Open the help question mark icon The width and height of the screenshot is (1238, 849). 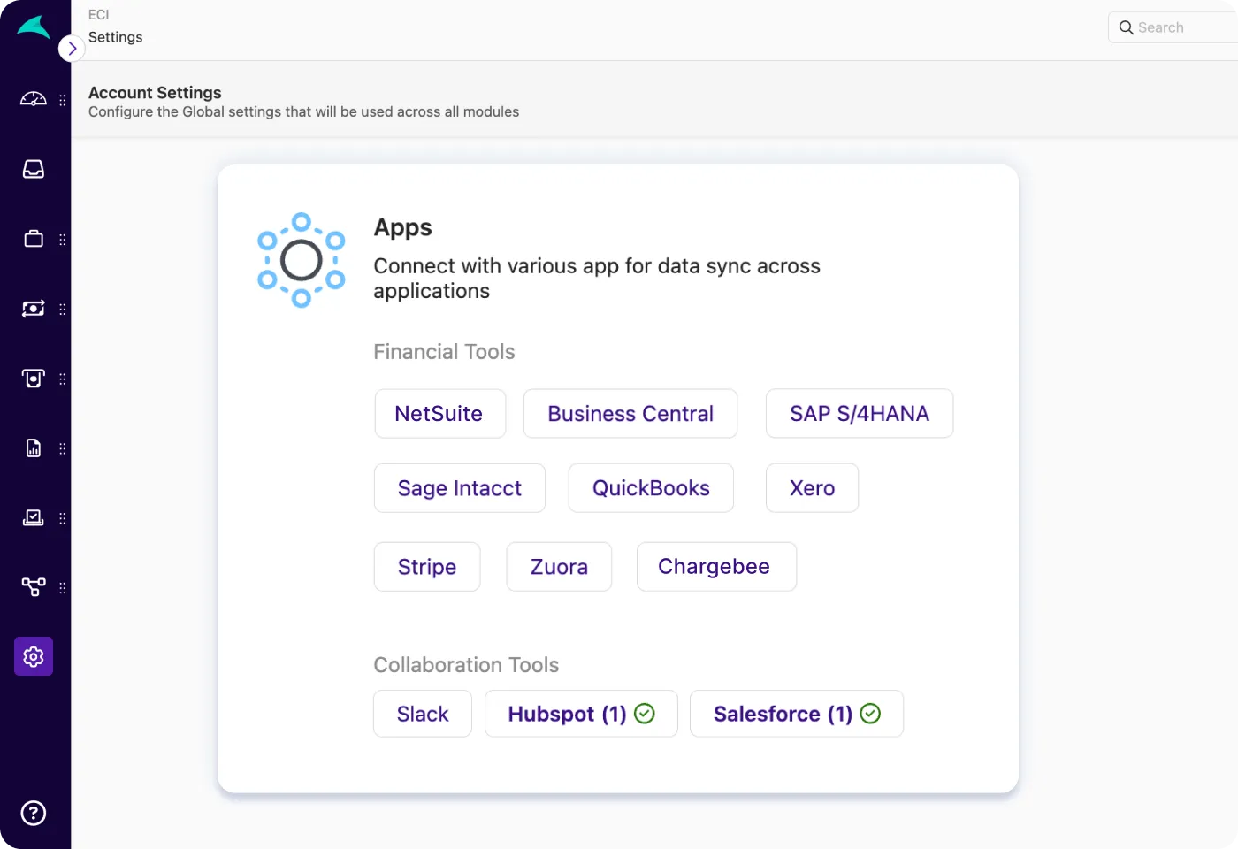point(34,813)
